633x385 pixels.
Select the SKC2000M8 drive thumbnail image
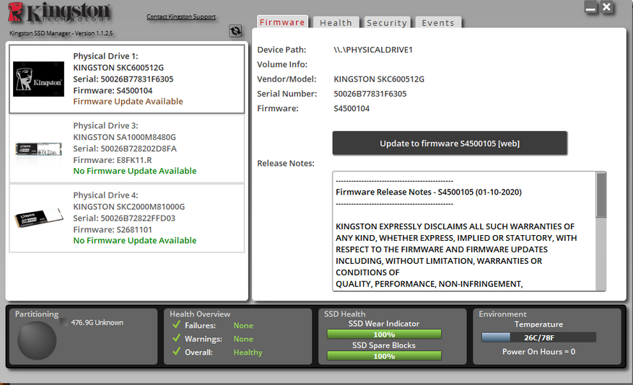point(39,218)
